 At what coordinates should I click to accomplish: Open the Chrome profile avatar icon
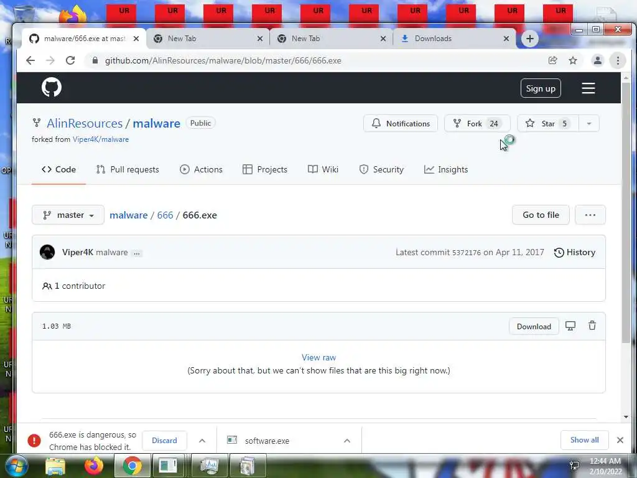pyautogui.click(x=598, y=60)
